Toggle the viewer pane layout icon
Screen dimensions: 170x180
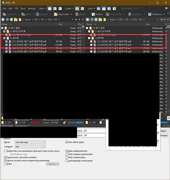(x=115, y=9)
